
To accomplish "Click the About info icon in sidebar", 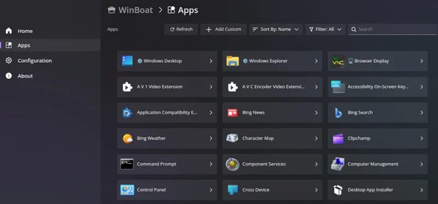I will click(9, 75).
